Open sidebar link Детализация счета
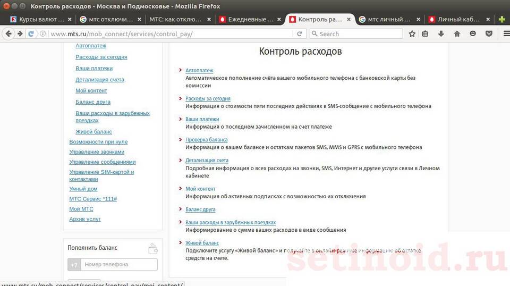510x286 pixels. [x=100, y=79]
